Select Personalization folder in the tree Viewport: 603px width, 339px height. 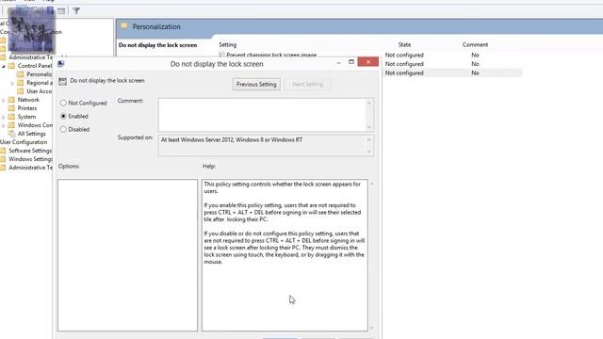click(x=39, y=74)
